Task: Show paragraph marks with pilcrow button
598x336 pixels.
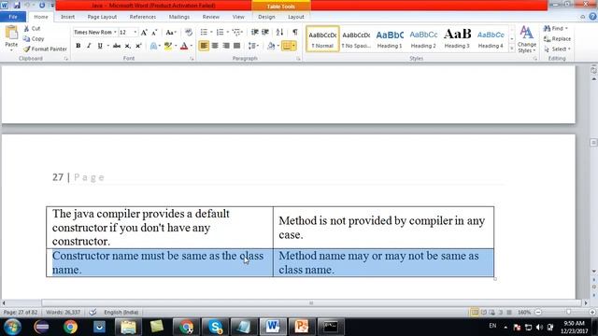Action: 295,33
